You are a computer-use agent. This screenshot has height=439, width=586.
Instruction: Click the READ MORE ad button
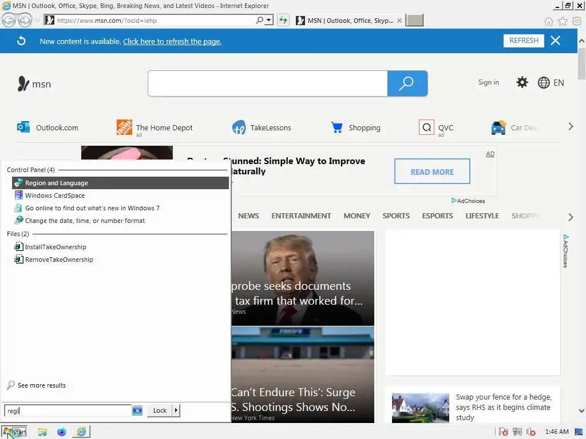[x=432, y=171]
